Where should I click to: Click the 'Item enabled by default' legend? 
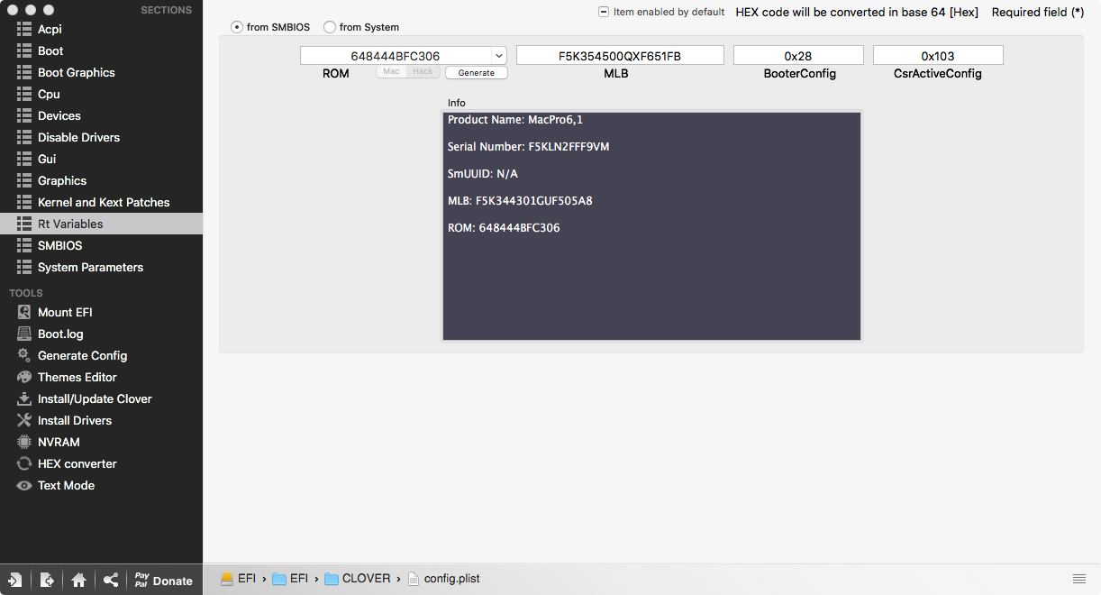point(662,13)
